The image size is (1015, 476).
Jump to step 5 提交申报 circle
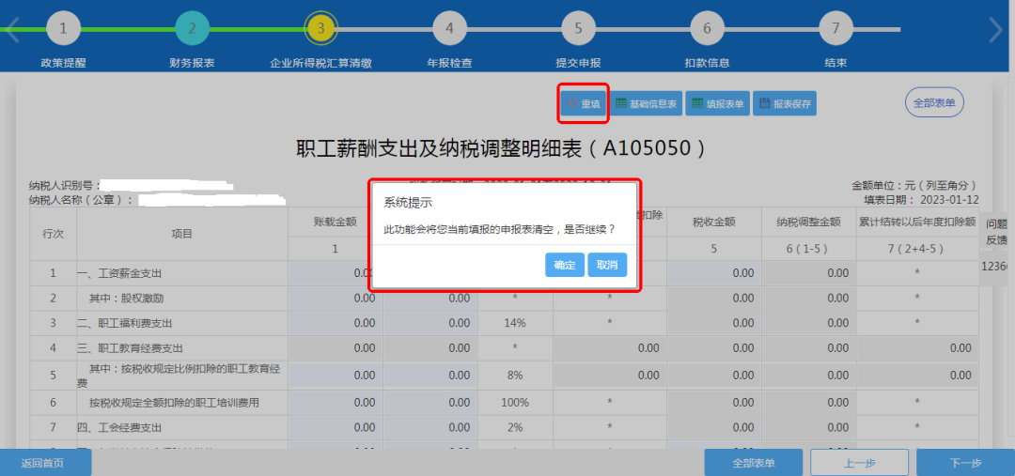click(x=578, y=28)
